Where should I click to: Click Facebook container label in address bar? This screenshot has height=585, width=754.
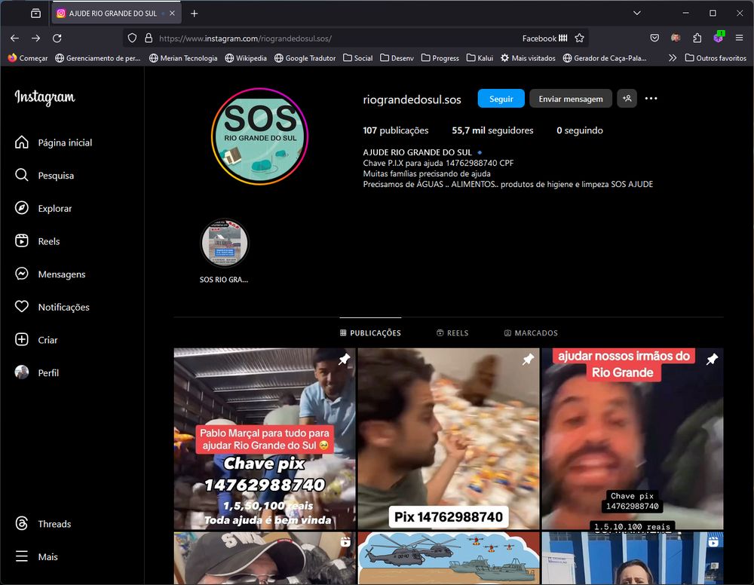pyautogui.click(x=545, y=38)
